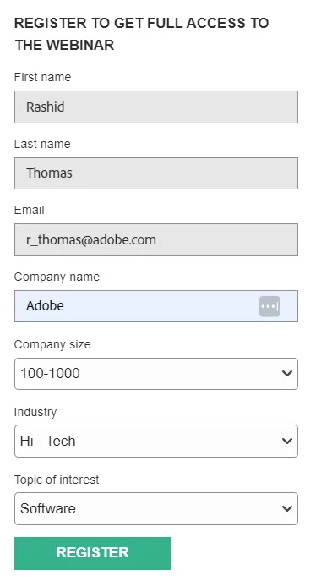Screen dimensions: 332x587
Task: Click the Adobe text in Company name field
Action: (45, 306)
